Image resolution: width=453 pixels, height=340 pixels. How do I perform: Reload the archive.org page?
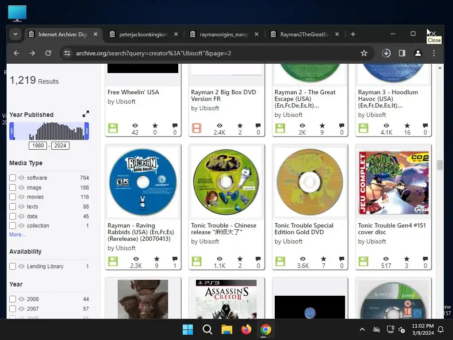pyautogui.click(x=48, y=53)
